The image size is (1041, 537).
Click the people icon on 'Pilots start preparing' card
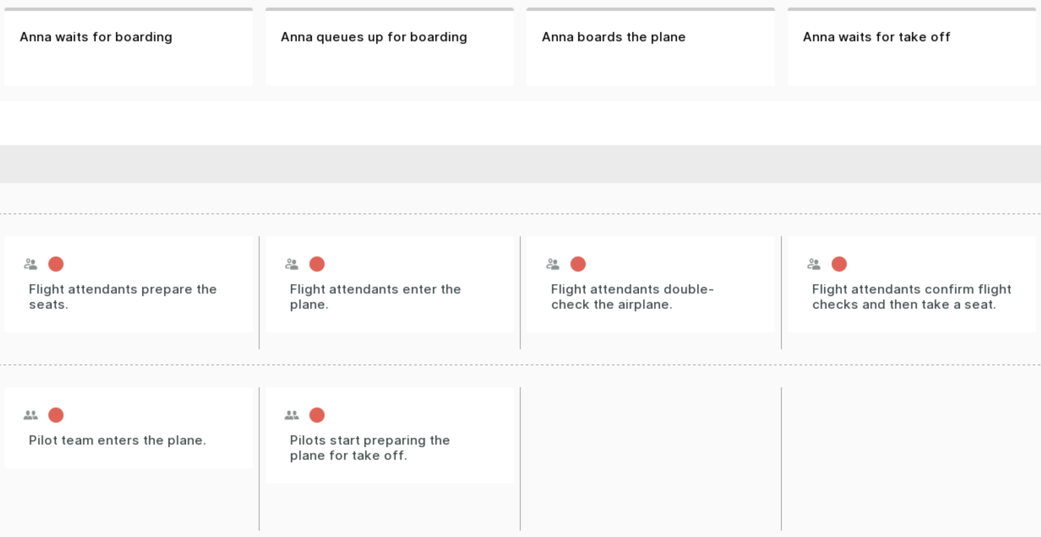pos(292,415)
